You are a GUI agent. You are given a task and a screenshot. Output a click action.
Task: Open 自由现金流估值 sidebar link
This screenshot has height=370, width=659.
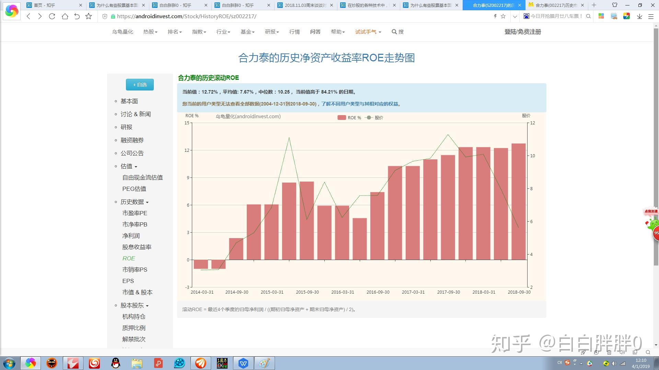coord(142,177)
